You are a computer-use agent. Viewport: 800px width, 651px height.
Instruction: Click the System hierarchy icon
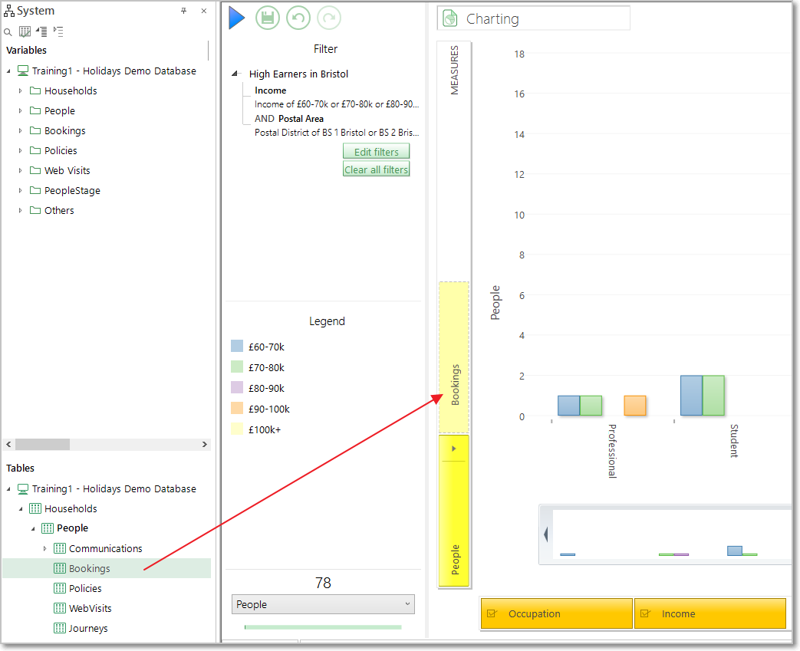9,11
